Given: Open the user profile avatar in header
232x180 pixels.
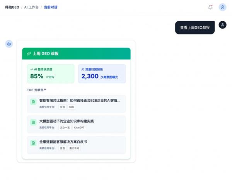Looking at the screenshot, I should 222,7.
